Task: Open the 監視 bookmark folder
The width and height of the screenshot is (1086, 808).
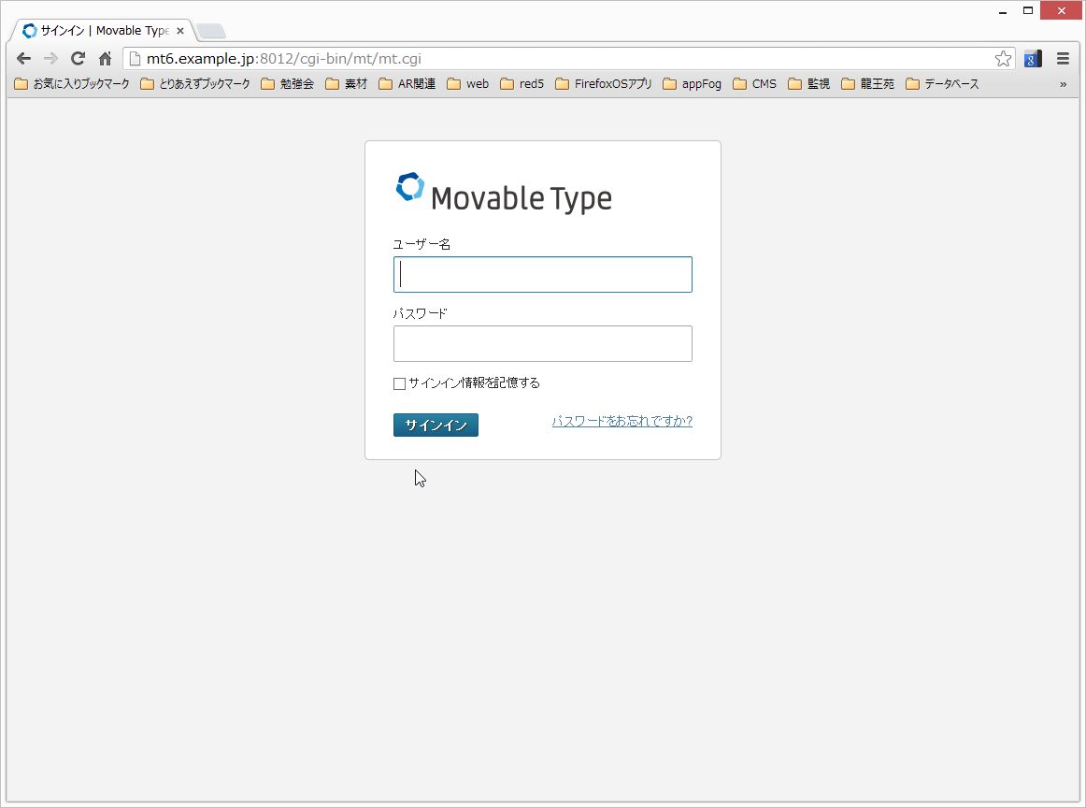Action: [809, 84]
